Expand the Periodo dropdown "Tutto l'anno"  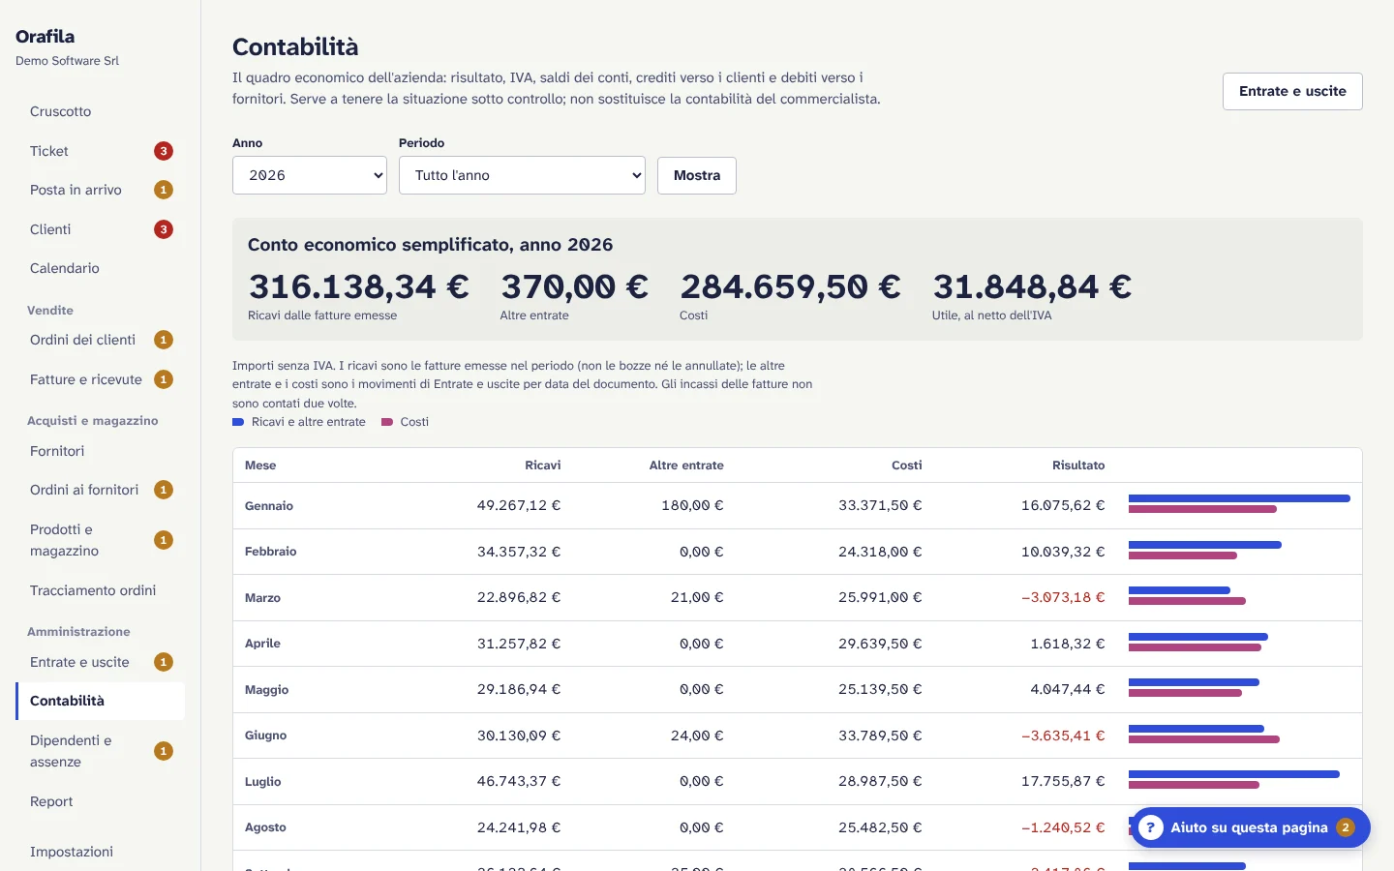pos(522,175)
